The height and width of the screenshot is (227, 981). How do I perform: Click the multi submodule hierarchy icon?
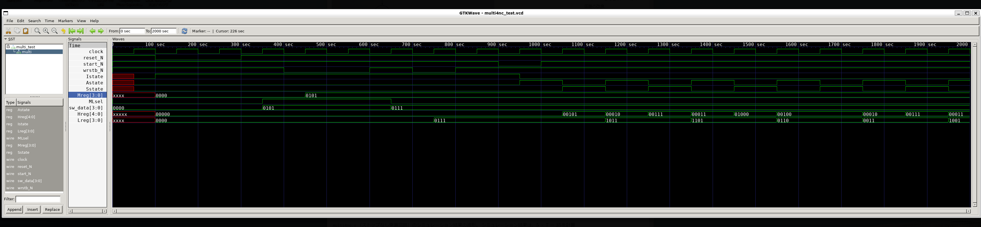pos(19,52)
